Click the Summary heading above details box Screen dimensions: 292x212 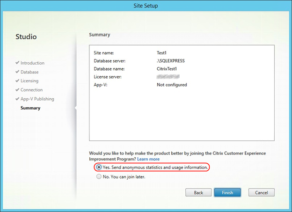pyautogui.click(x=100, y=35)
